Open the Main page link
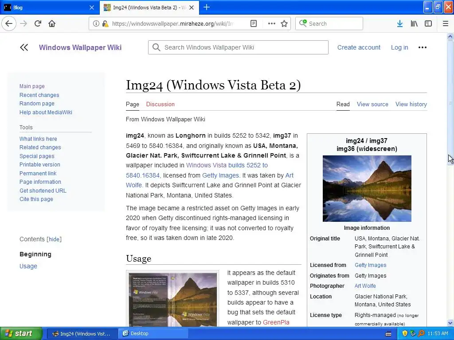454x340 pixels. (32, 86)
